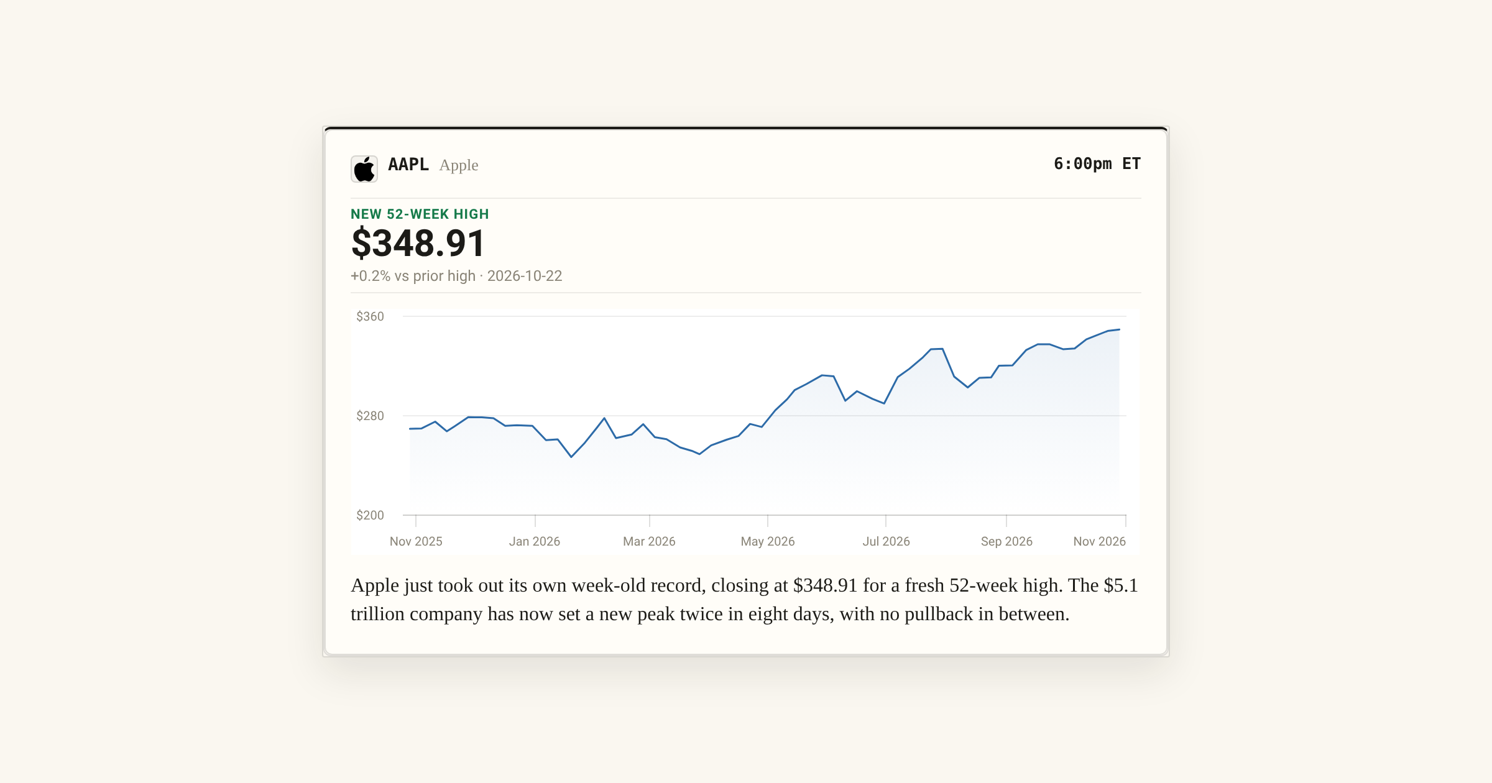Click the $280 axis label
The height and width of the screenshot is (783, 1492).
(x=370, y=416)
